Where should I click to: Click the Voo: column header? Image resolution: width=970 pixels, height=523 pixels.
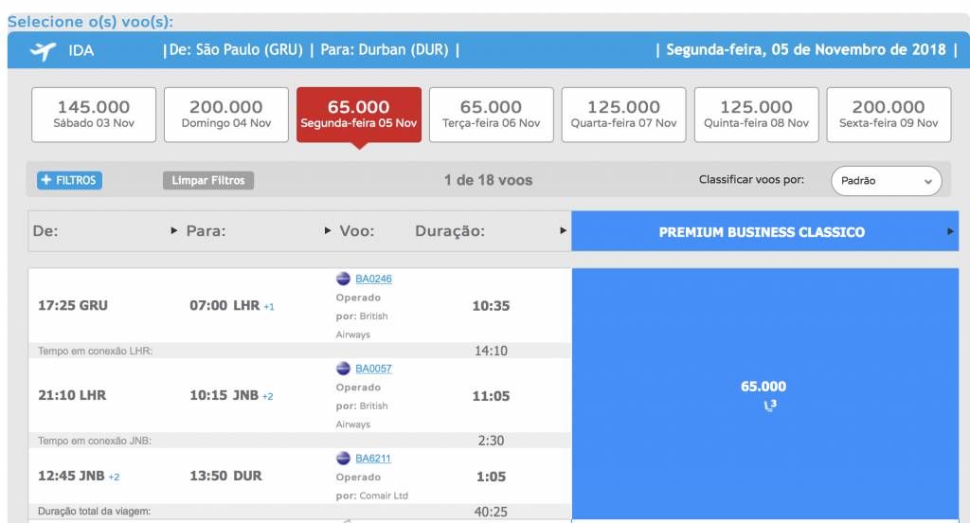tap(357, 231)
